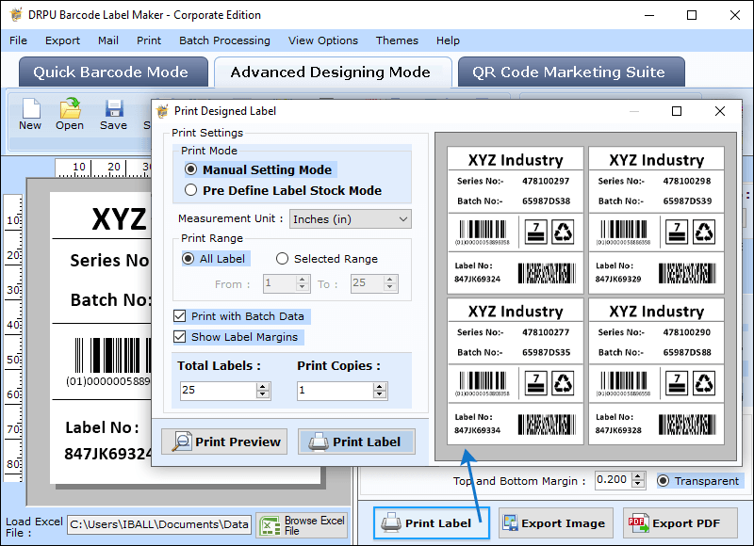Decrease the Print Copies count

coord(380,394)
